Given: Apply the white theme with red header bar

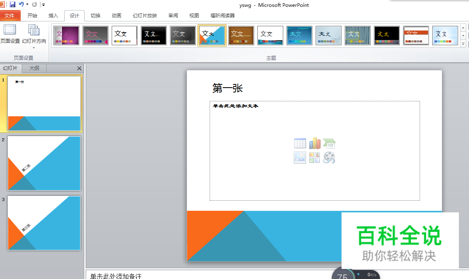Looking at the screenshot, I should 416,36.
